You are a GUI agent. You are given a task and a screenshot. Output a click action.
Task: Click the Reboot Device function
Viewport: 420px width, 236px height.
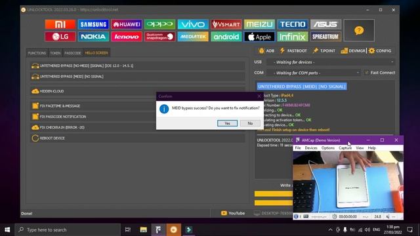[137, 138]
